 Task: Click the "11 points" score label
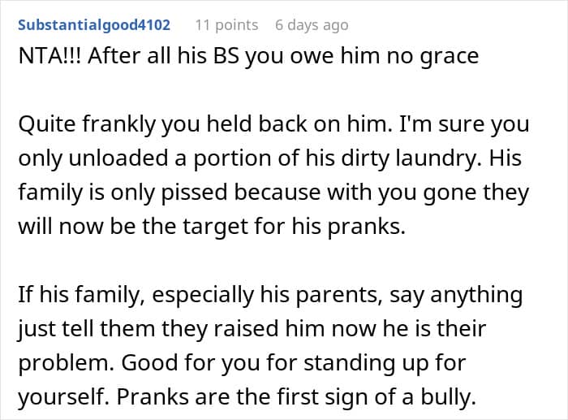(226, 25)
